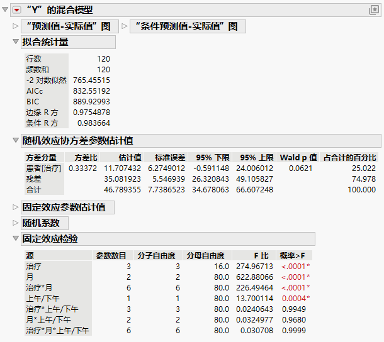The image size is (384, 342).
Task: Click the 占合计的百分比 column header
Action: [350, 158]
